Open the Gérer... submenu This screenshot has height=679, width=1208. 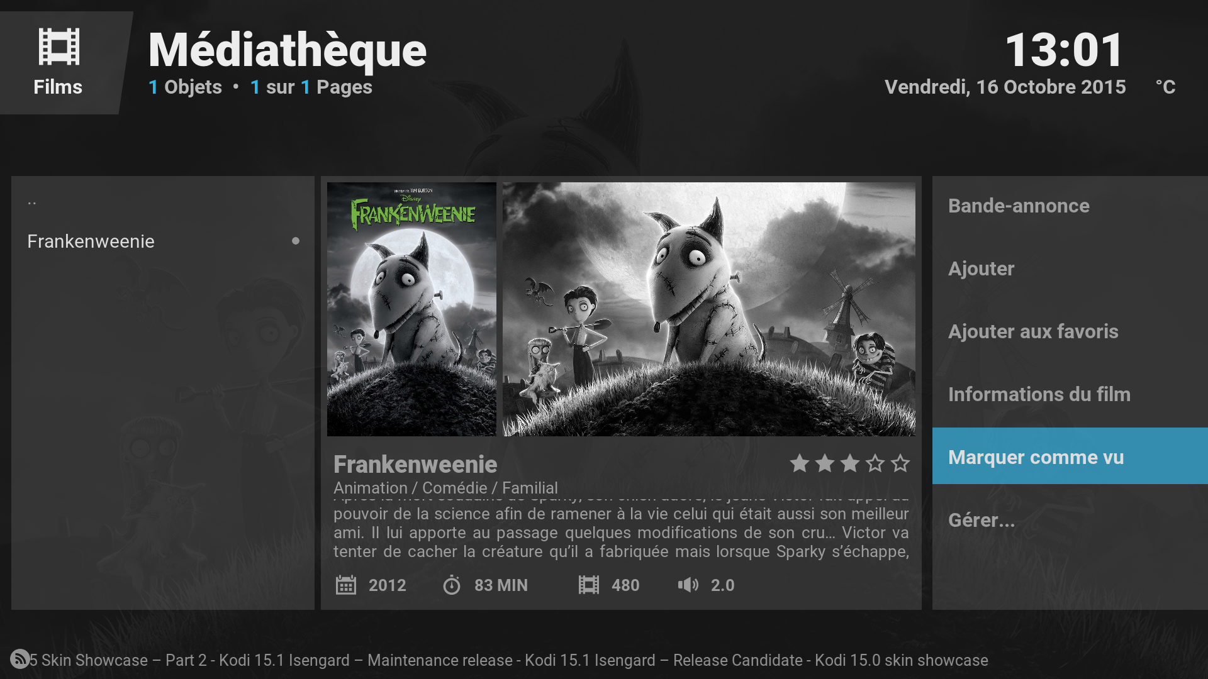coord(1070,520)
